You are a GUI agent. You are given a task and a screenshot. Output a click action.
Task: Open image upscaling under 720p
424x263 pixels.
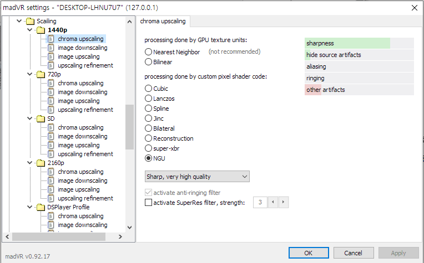[78, 101]
